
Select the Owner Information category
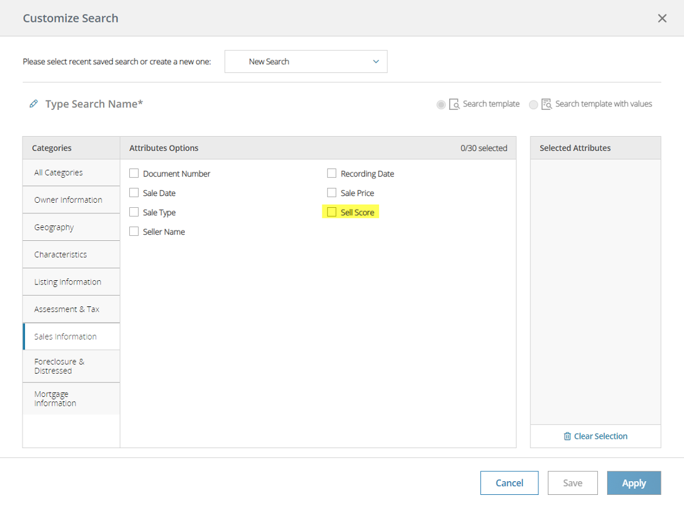[71, 200]
